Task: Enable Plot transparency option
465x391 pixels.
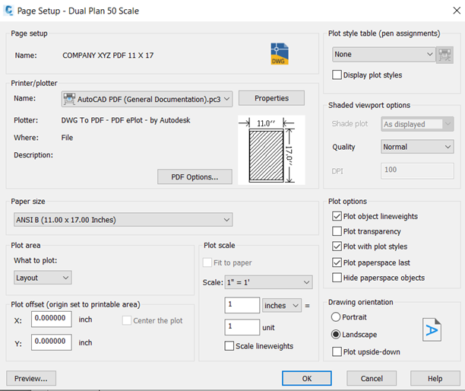Action: click(x=337, y=231)
